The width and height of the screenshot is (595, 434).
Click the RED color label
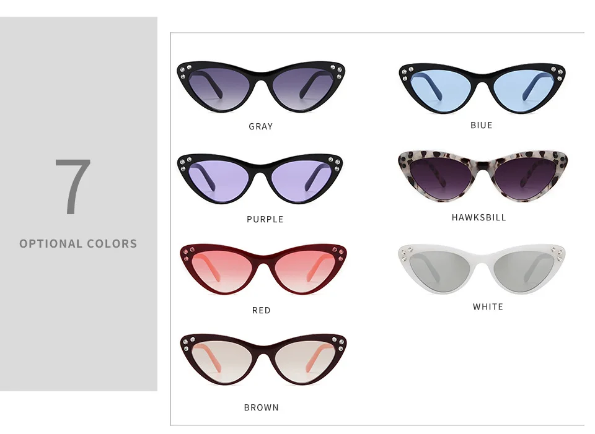(262, 310)
